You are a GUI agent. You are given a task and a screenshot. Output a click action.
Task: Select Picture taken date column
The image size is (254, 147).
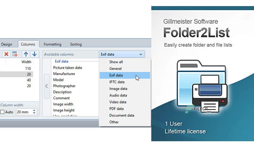coord(67,67)
